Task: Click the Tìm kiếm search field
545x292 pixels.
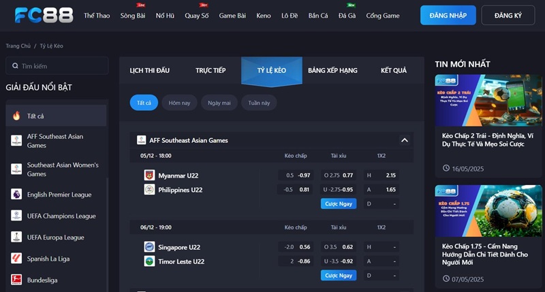Action: click(x=61, y=66)
